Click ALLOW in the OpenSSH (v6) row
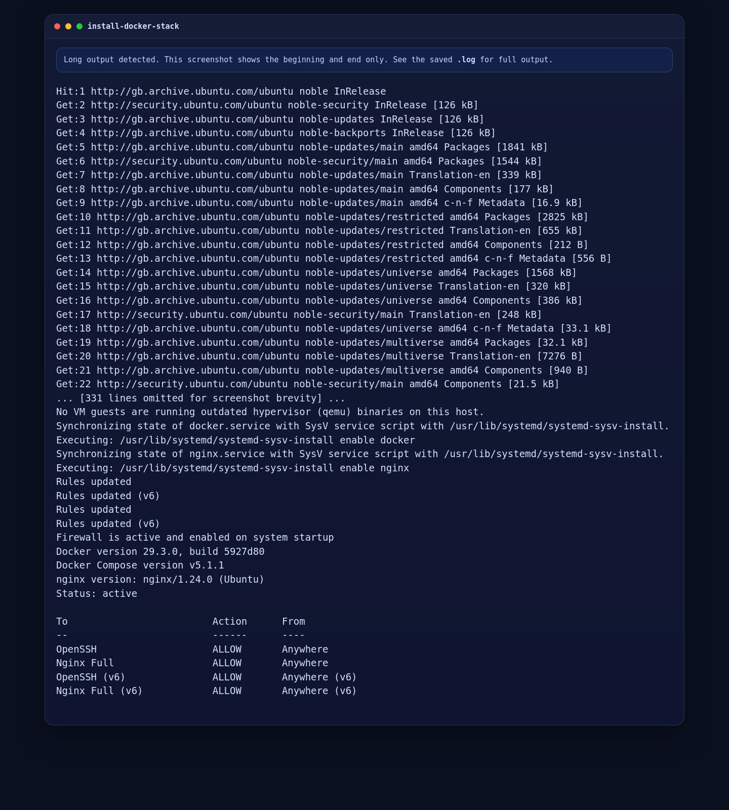This screenshot has width=729, height=810. pos(227,677)
